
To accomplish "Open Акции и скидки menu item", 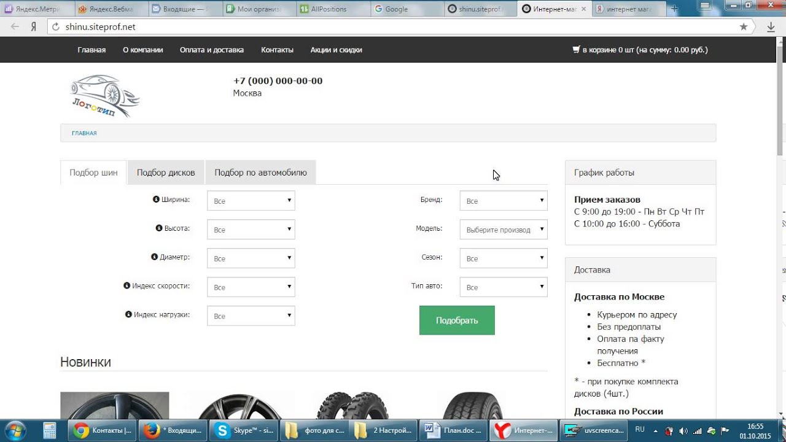I will [336, 50].
